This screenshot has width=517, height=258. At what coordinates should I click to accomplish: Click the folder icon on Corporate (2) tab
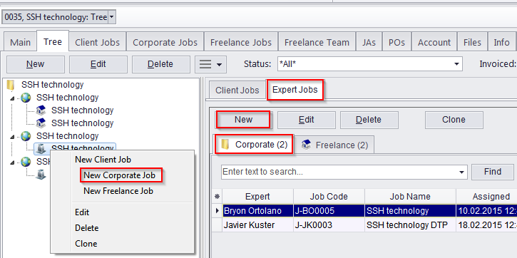225,145
